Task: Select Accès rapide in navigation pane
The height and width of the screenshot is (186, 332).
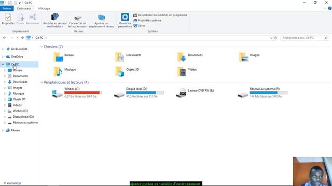Action: [19, 49]
